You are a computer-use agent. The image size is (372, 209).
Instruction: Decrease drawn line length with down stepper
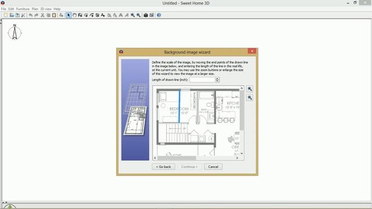(217, 81)
